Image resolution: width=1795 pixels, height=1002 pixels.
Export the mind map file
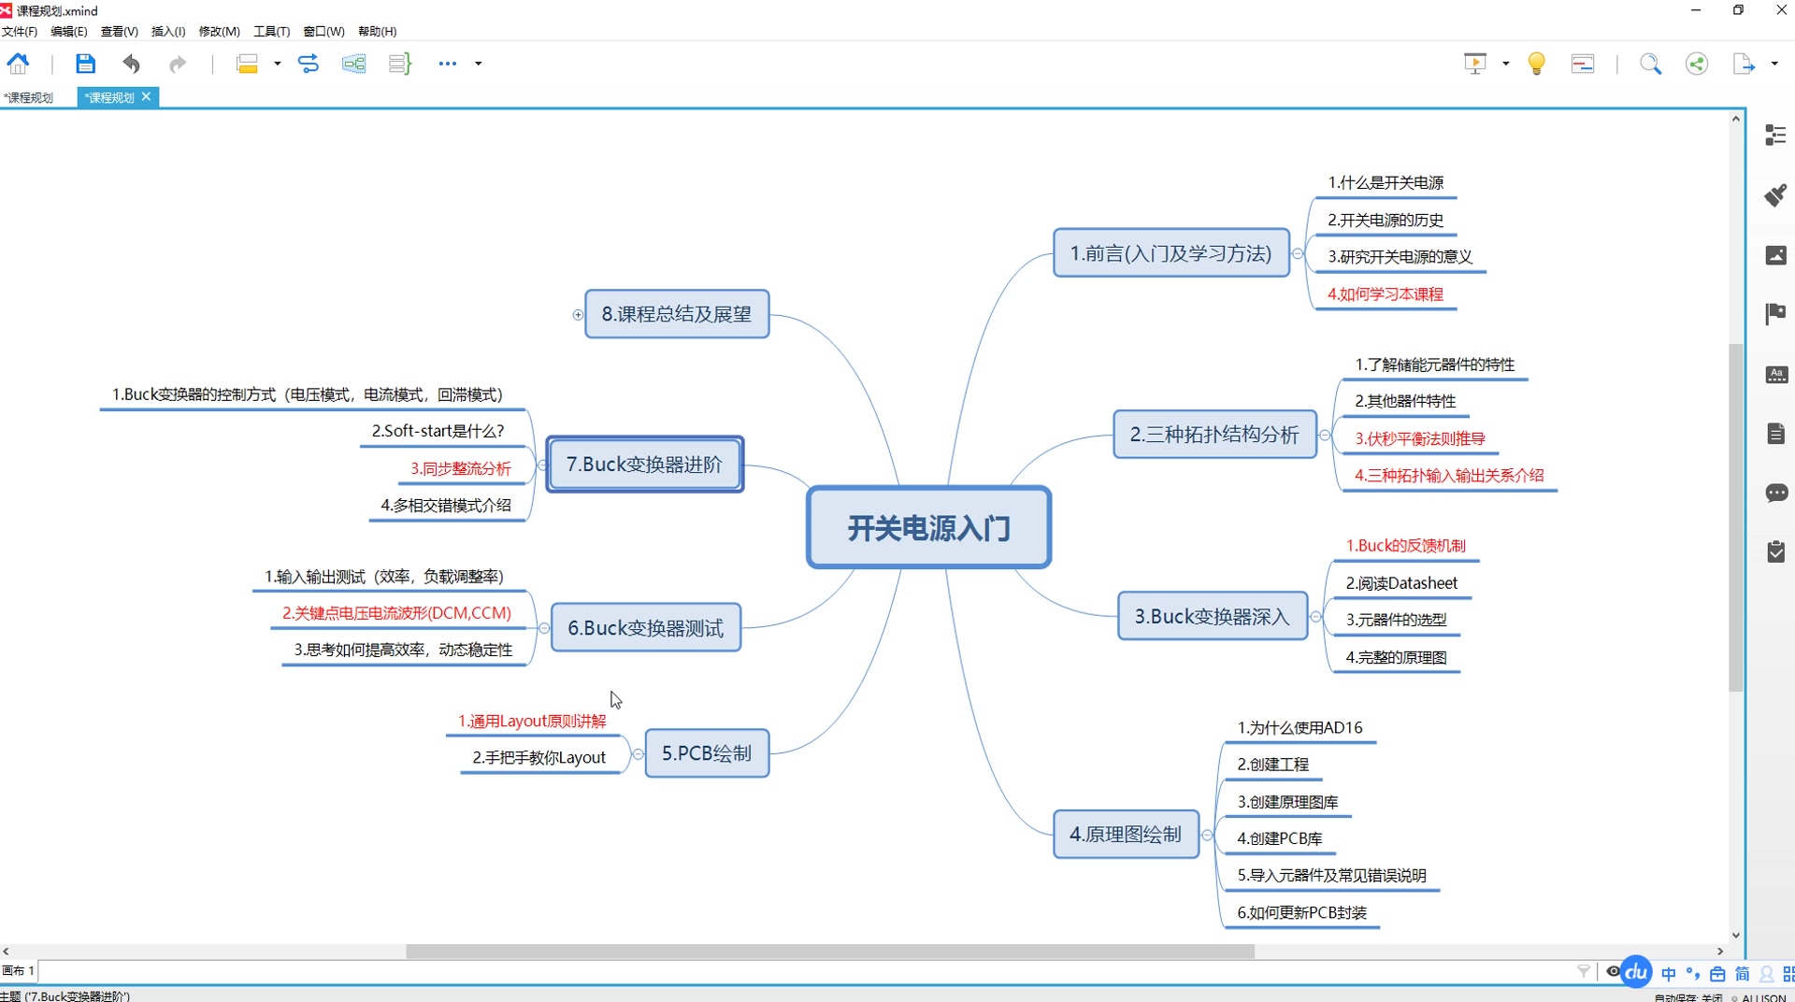pyautogui.click(x=1744, y=64)
